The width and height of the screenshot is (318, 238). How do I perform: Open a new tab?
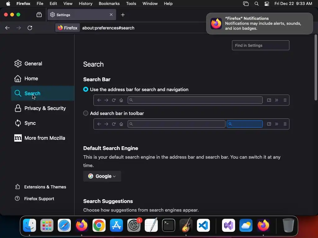pos(123,15)
